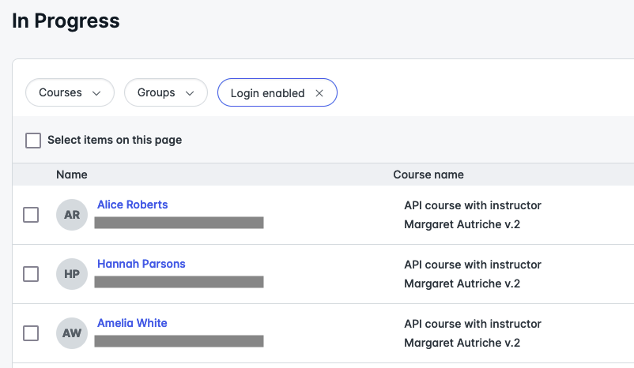Mark the checkbox beside Amelia White
Image resolution: width=634 pixels, height=368 pixels.
(x=31, y=333)
